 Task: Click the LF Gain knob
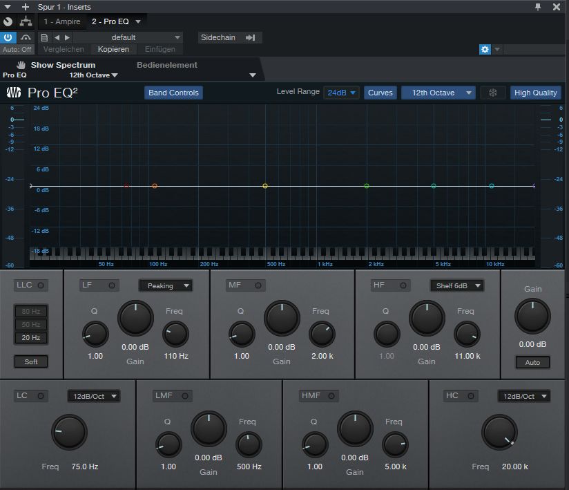(x=136, y=318)
